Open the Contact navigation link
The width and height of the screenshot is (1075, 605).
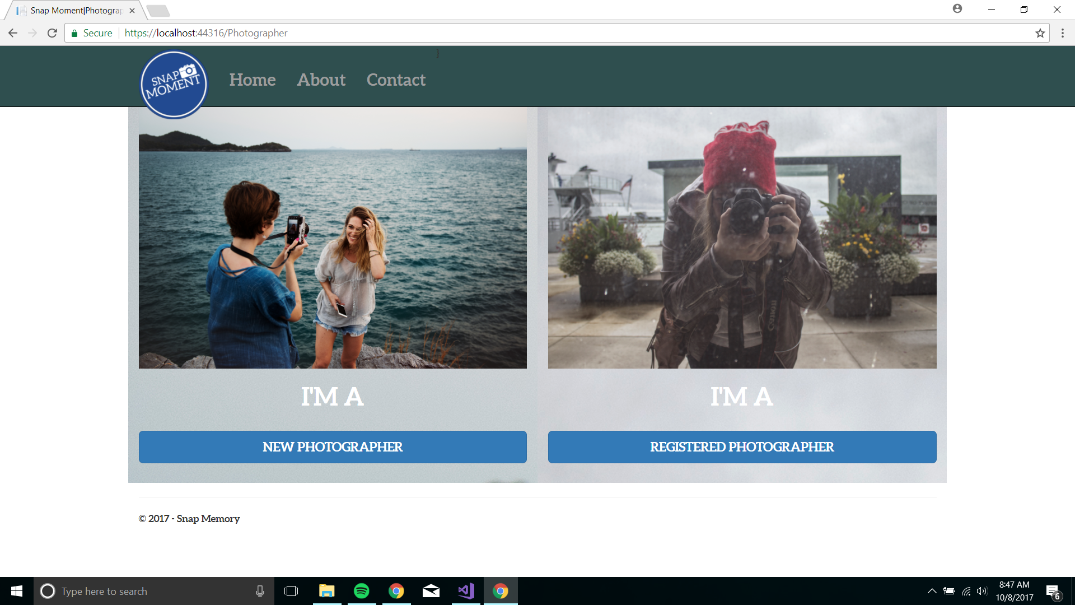(x=396, y=80)
